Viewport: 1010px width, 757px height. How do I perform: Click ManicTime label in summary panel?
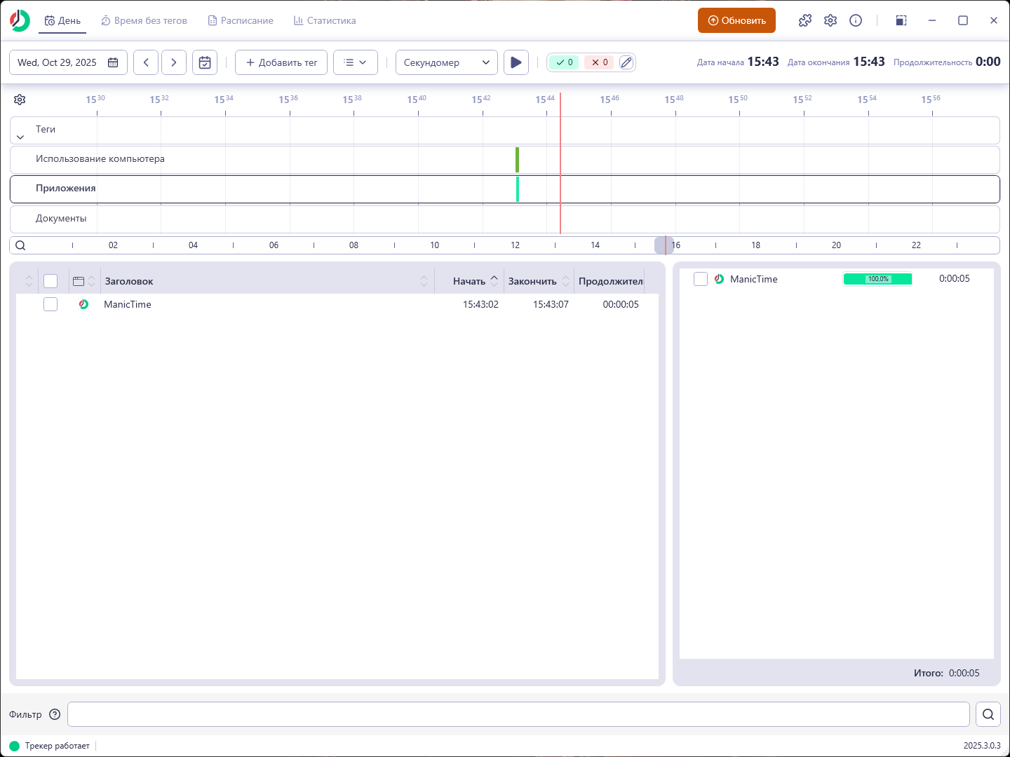(754, 279)
